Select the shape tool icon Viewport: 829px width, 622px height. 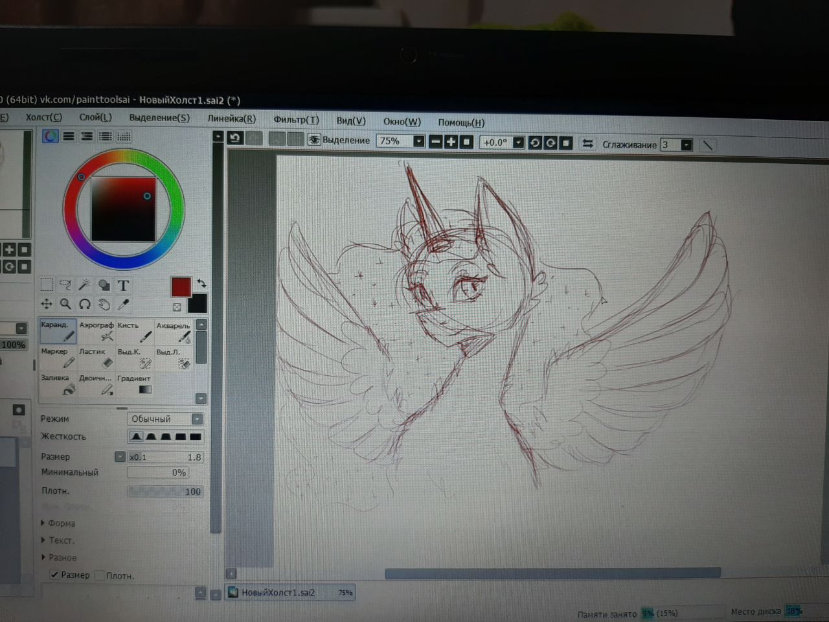click(104, 285)
